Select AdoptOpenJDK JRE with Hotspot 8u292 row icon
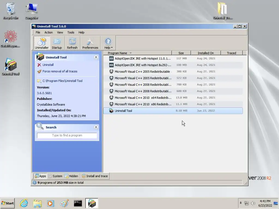Screen dimensions: 279x209 click(111, 65)
